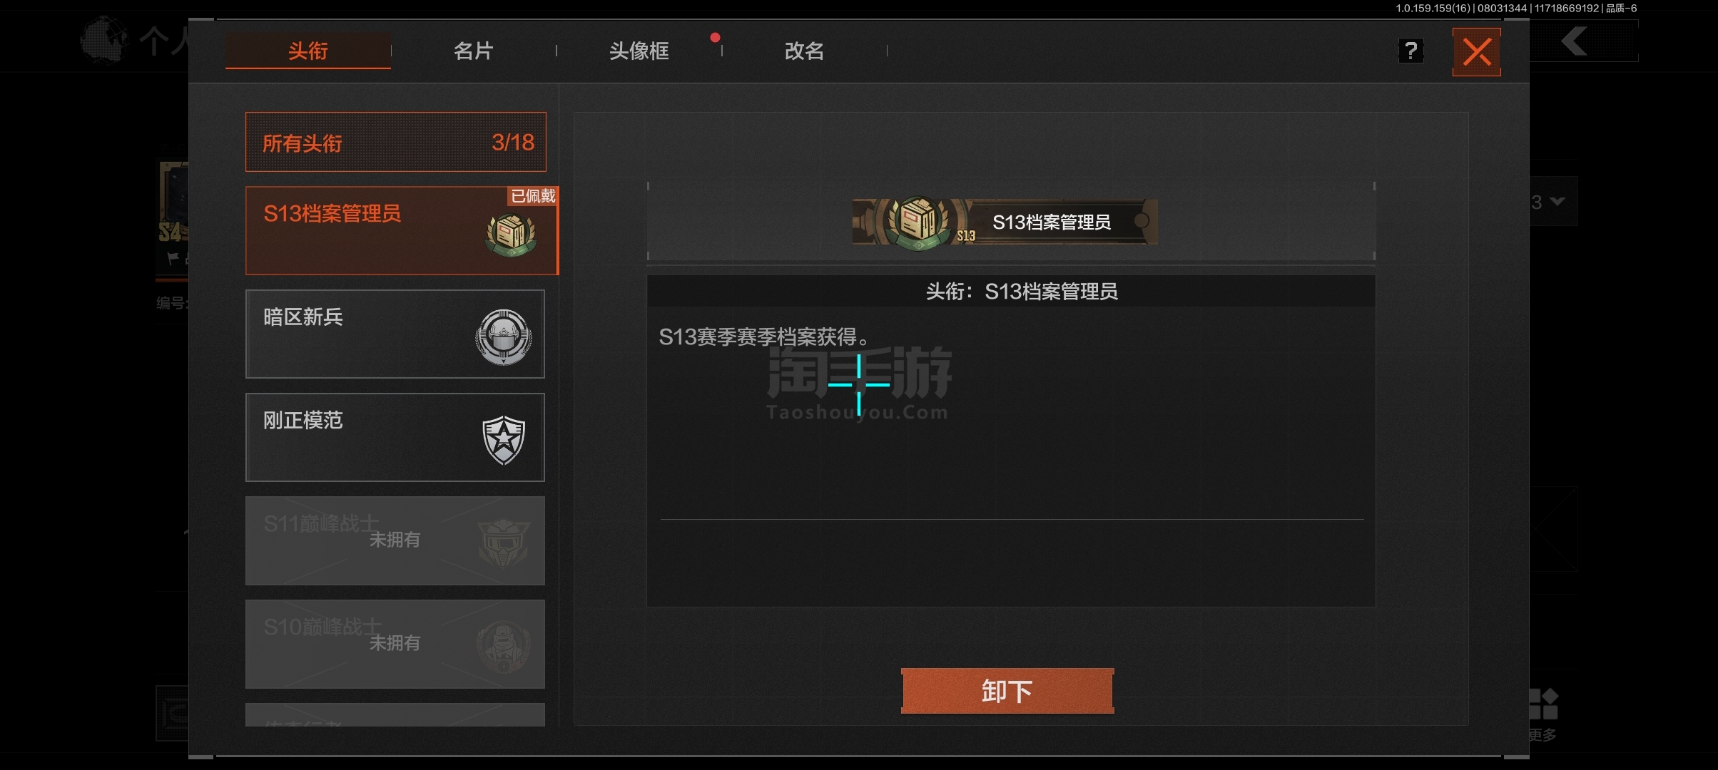Select the 所有头衔 3/18 category
Viewport: 1718px width, 770px height.
[396, 142]
